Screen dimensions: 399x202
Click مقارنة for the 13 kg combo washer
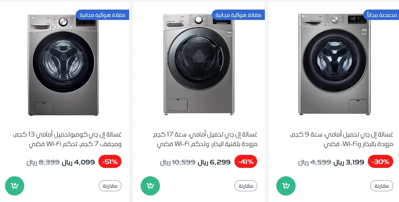[x=110, y=186]
